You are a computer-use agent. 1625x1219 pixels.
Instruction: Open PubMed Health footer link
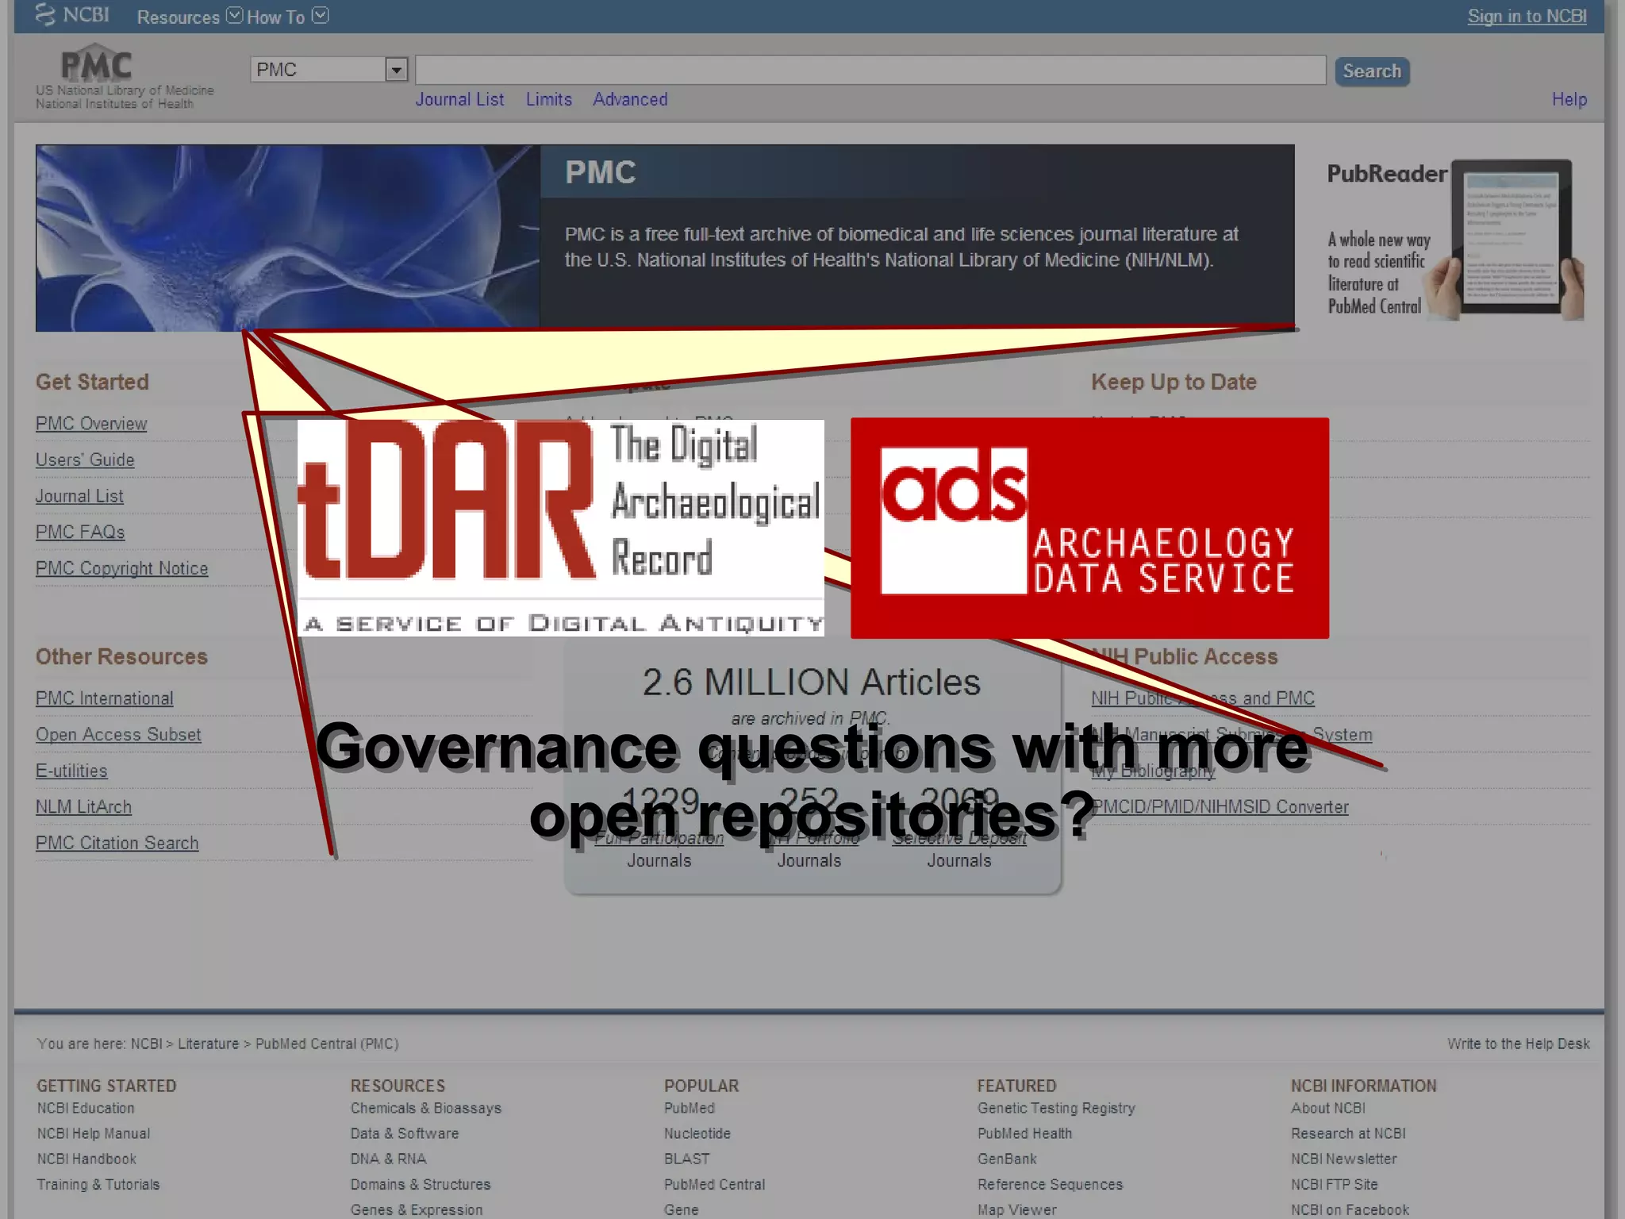coord(1024,1133)
